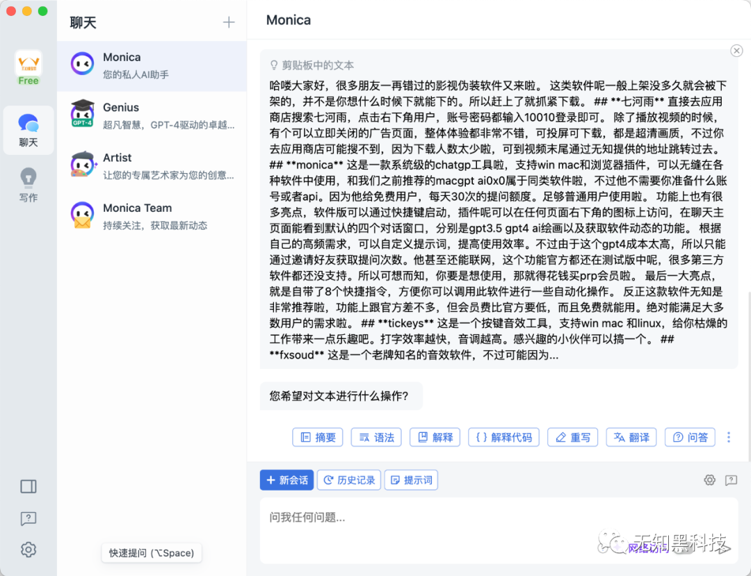Select the Monica 您的私人AI助手 row
The height and width of the screenshot is (576, 751).
(152, 66)
